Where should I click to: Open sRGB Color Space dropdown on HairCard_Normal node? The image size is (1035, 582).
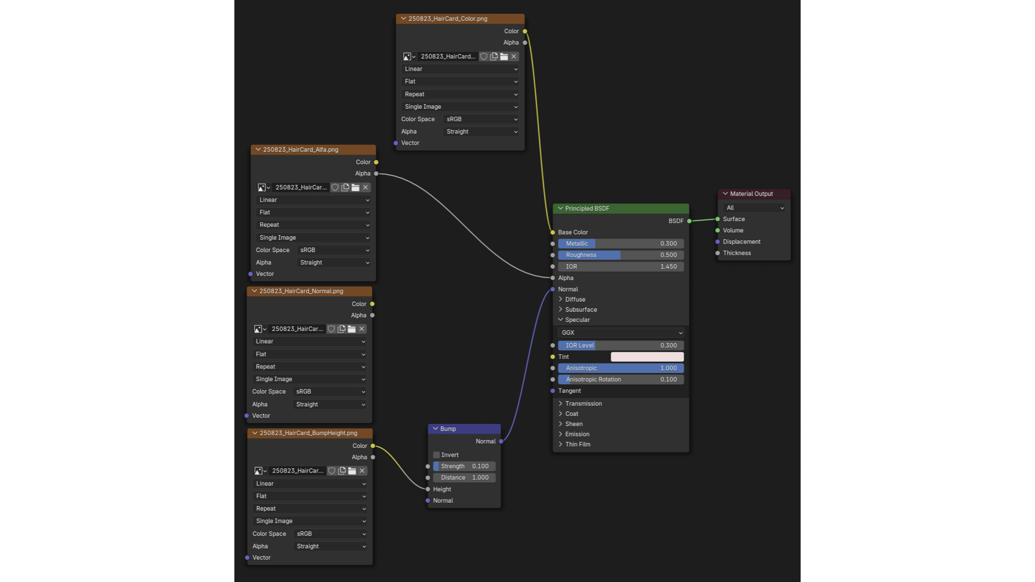point(329,392)
